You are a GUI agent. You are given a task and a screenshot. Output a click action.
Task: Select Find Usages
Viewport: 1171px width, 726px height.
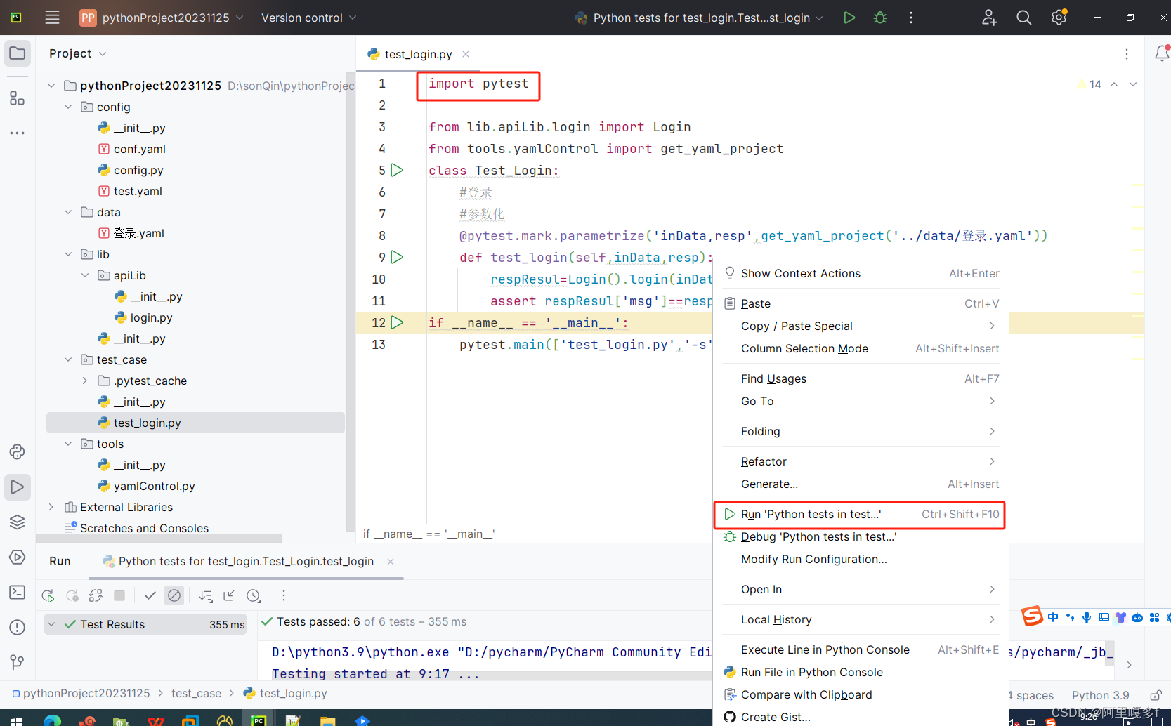[861, 378]
